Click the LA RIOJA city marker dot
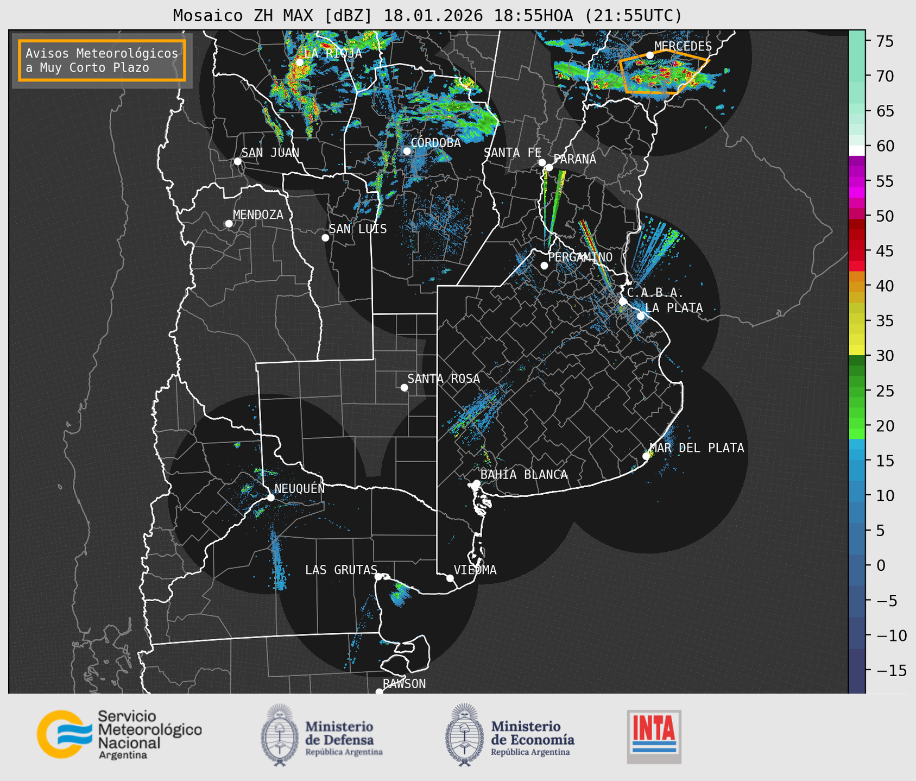Viewport: 916px width, 781px height. coord(300,62)
